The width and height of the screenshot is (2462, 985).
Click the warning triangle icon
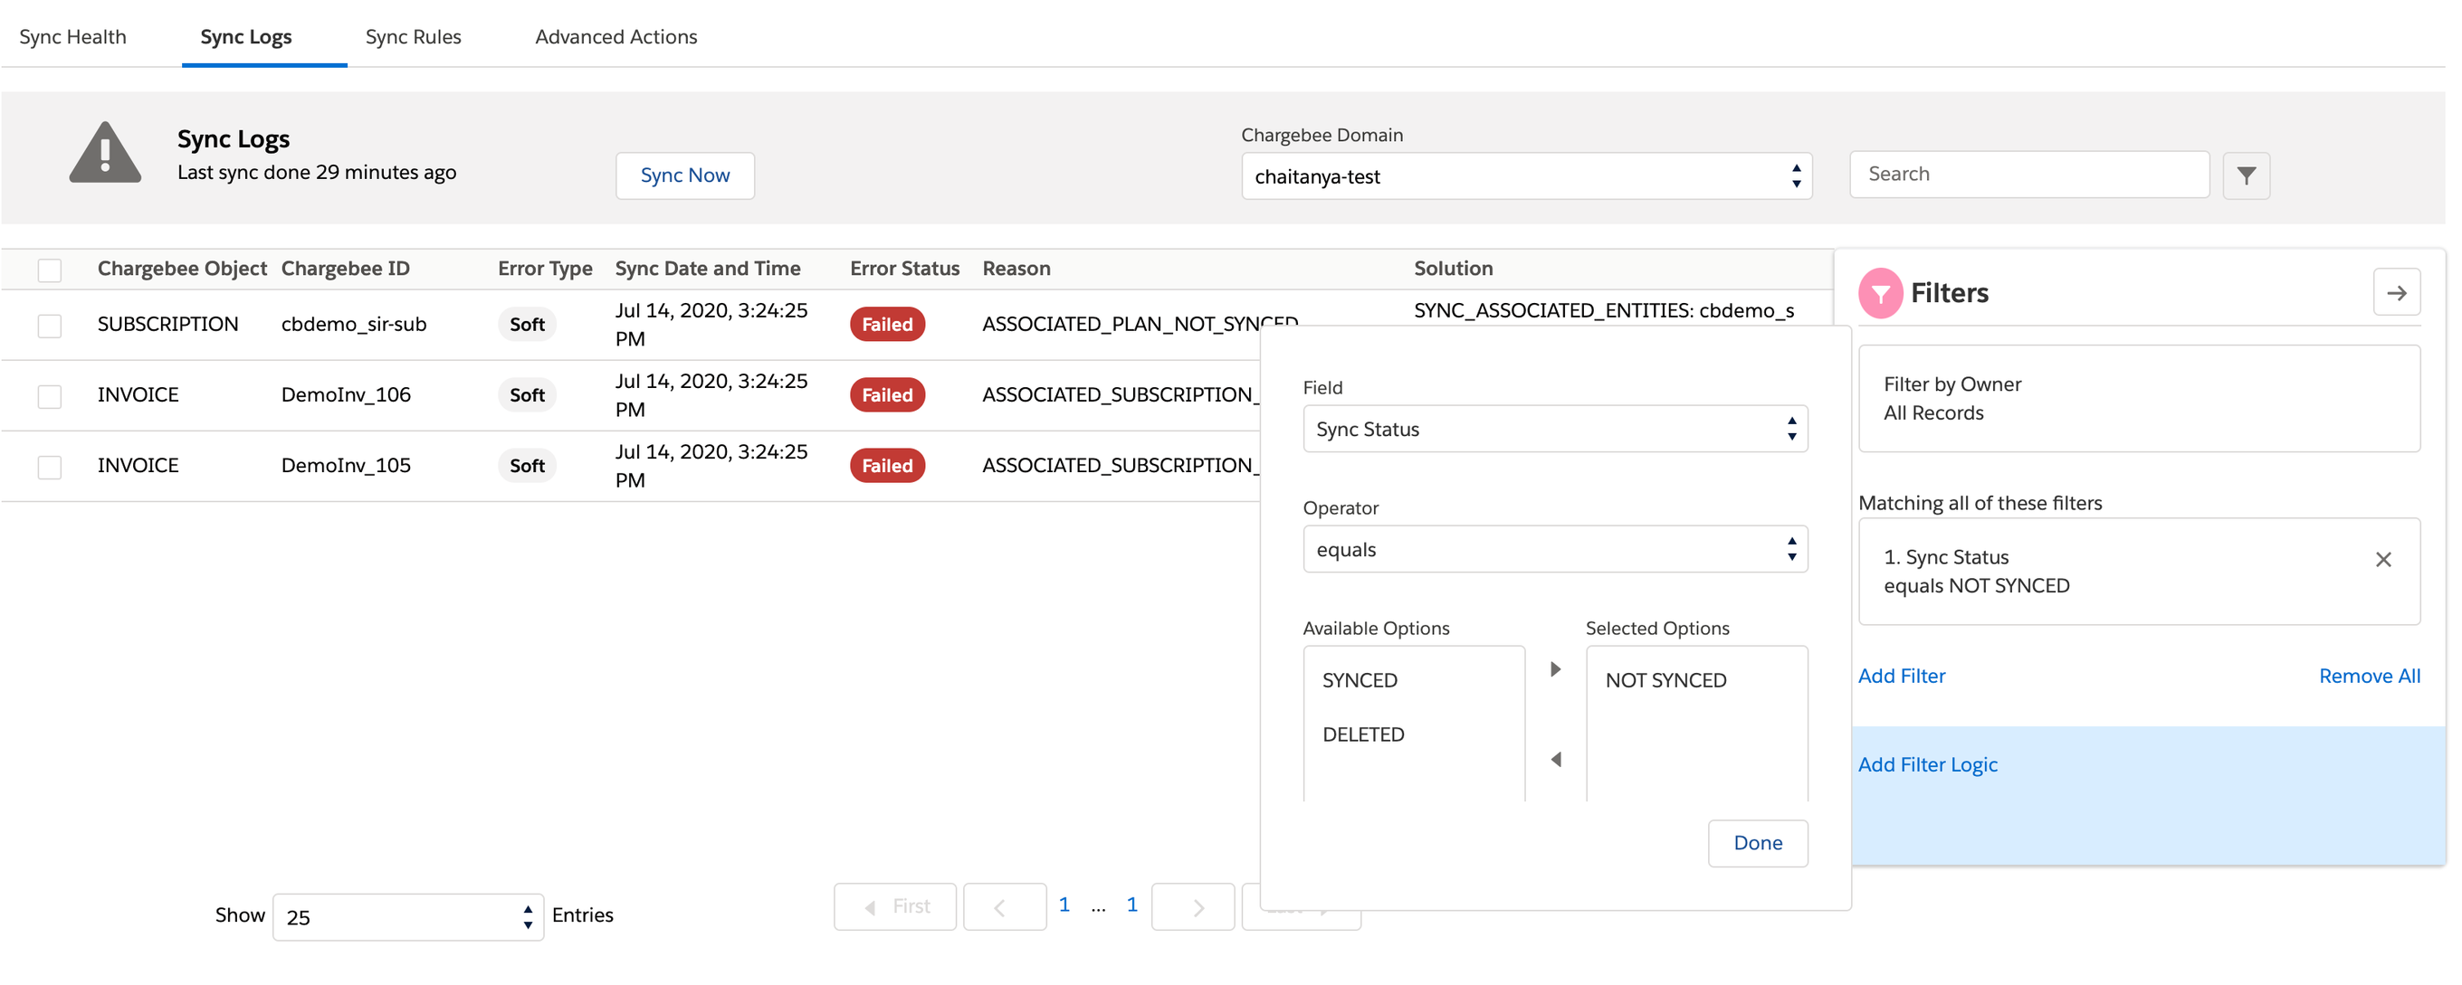click(x=105, y=154)
